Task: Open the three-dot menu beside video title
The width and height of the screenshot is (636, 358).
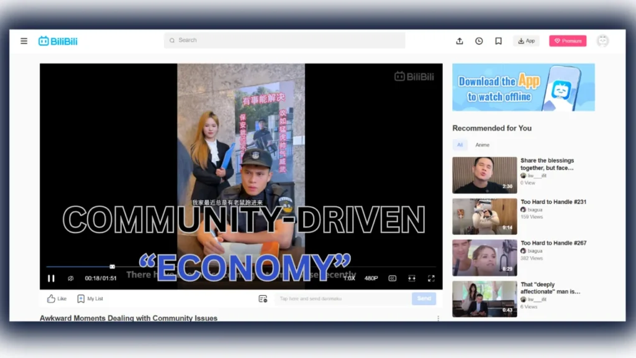Action: 438,318
